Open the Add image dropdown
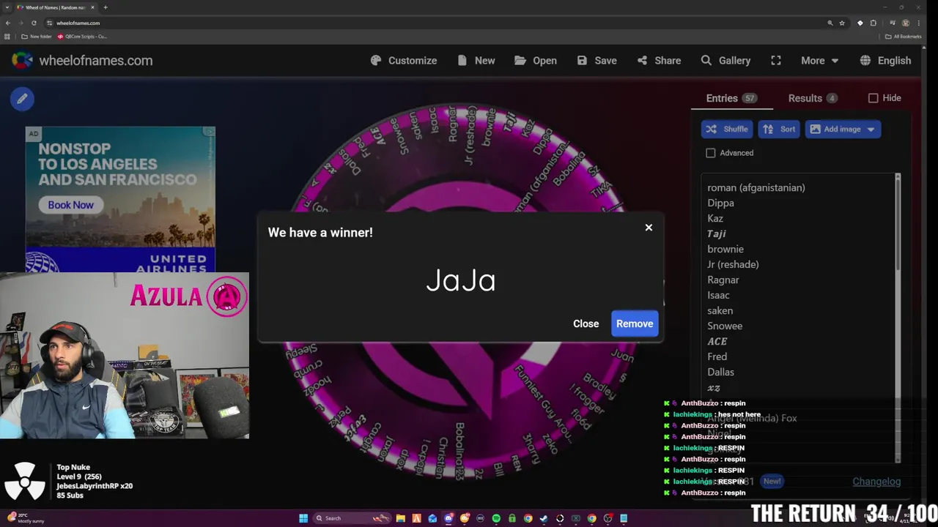Image resolution: width=938 pixels, height=527 pixels. 843,130
